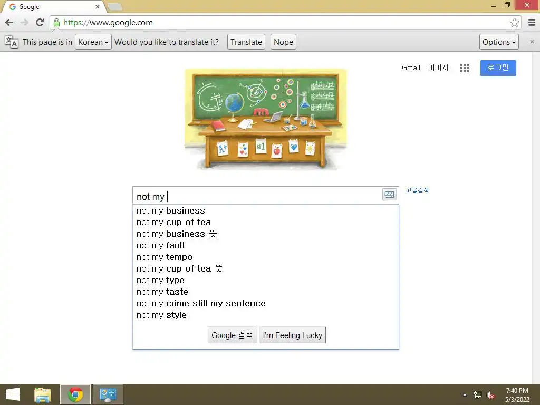Click the forward navigation arrow
Screen dimensions: 540x405
tap(24, 22)
